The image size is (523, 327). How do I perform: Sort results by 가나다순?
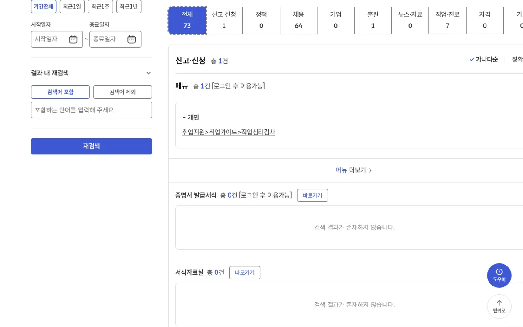(x=484, y=59)
